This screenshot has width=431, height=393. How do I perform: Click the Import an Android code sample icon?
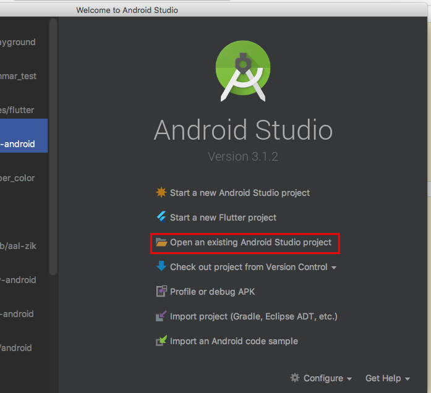coord(161,341)
